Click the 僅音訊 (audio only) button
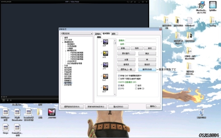Image resolution: width=221 pixels, height=138 pixels. point(147,65)
